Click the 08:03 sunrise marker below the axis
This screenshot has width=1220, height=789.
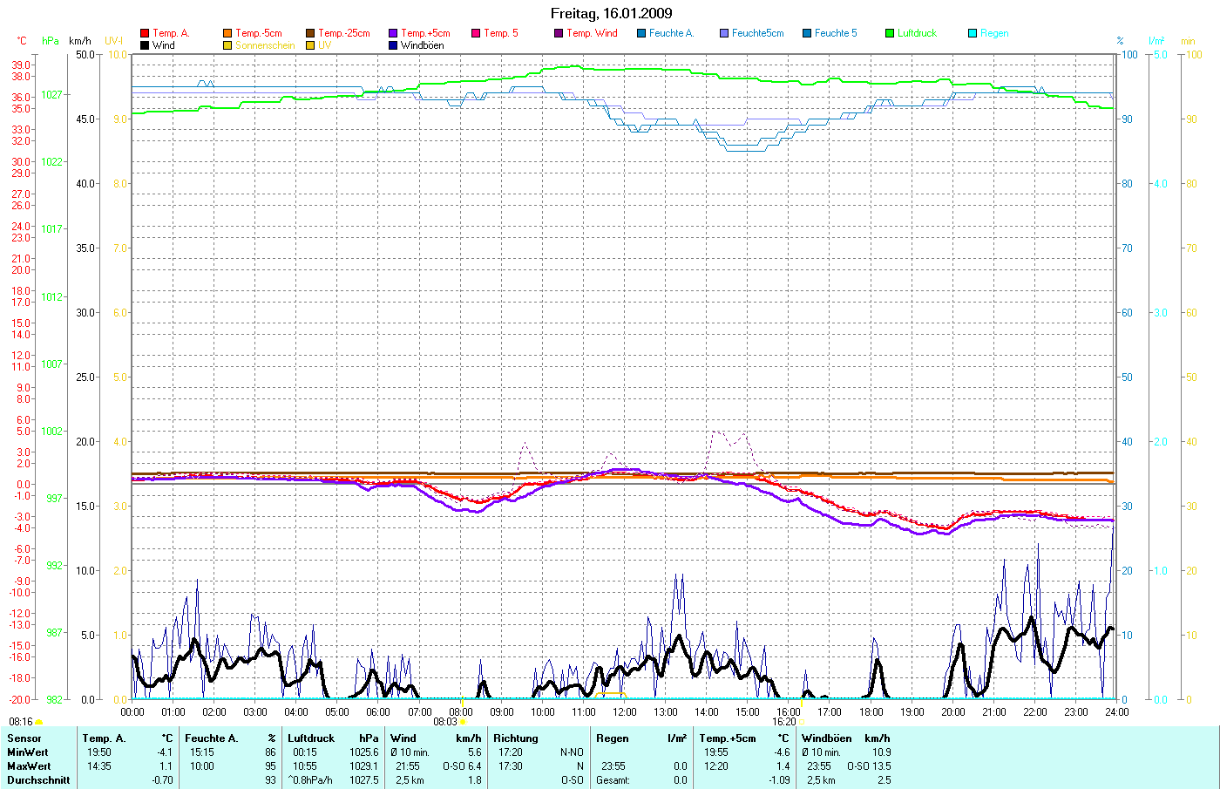445,722
